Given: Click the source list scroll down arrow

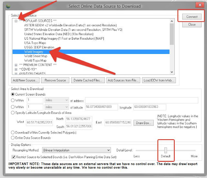Looking at the screenshot, I should pos(172,72).
